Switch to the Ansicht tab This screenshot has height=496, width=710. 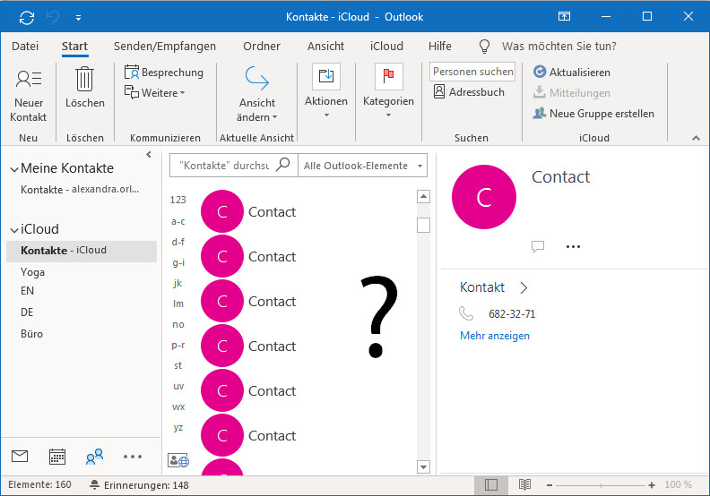[x=325, y=47]
